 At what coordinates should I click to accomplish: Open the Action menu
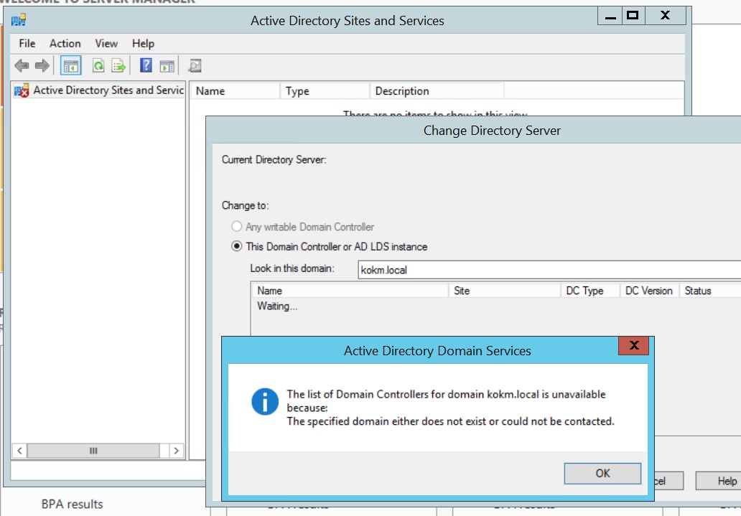click(65, 44)
